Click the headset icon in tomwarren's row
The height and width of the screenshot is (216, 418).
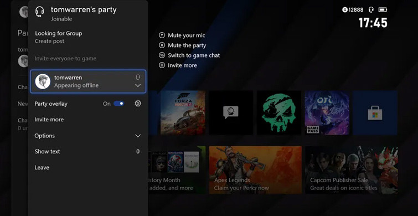click(x=138, y=78)
